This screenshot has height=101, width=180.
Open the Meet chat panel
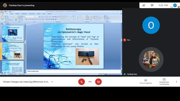pos(152,5)
